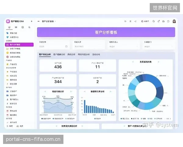Switch to 客户画像分析 tab
This screenshot has height=147, width=183.
pos(59,55)
